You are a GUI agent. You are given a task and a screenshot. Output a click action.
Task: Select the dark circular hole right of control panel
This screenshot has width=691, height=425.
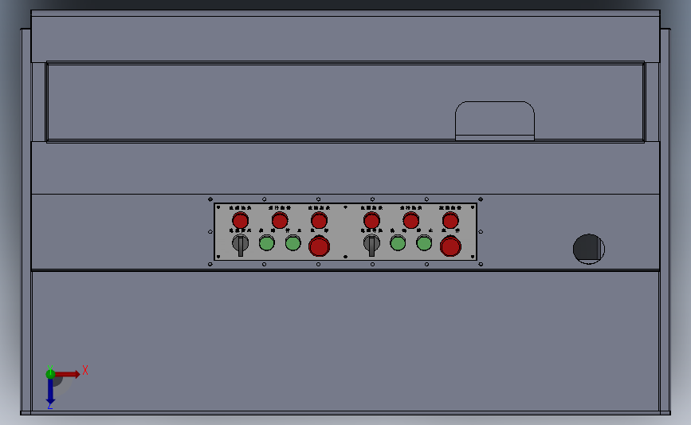(x=589, y=249)
